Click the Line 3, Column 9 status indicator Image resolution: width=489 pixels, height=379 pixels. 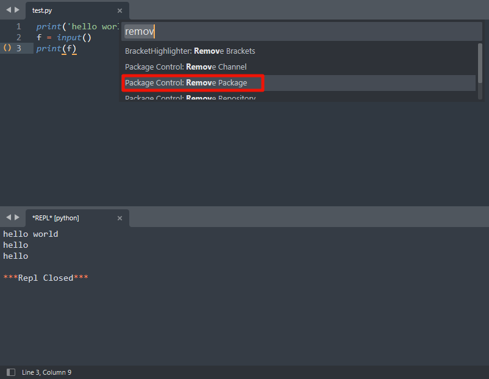(46, 372)
